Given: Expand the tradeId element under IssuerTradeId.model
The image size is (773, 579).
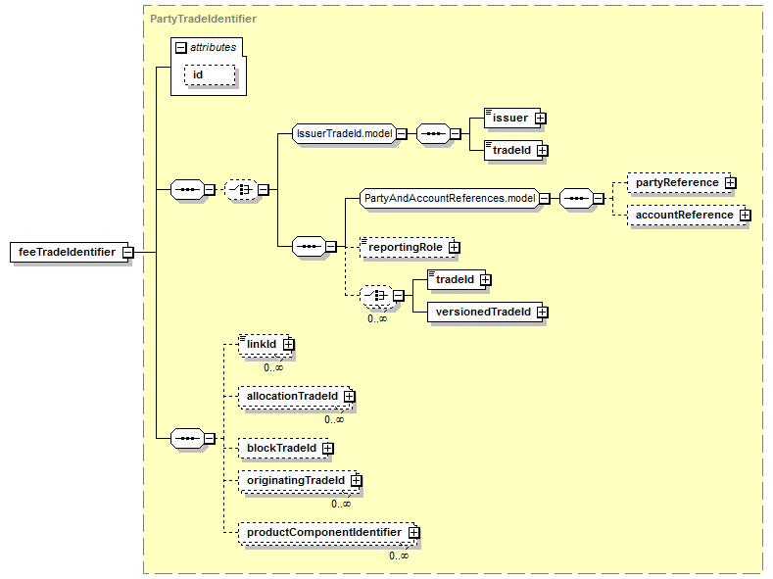Looking at the screenshot, I should click(x=543, y=150).
